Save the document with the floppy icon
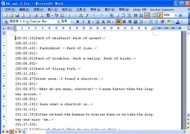The height and width of the screenshot is (134, 190). pyautogui.click(x=17, y=15)
